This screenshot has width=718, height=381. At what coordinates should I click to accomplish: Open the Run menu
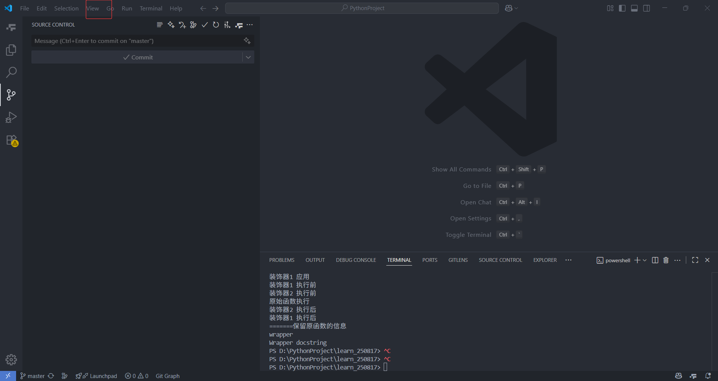pos(127,8)
